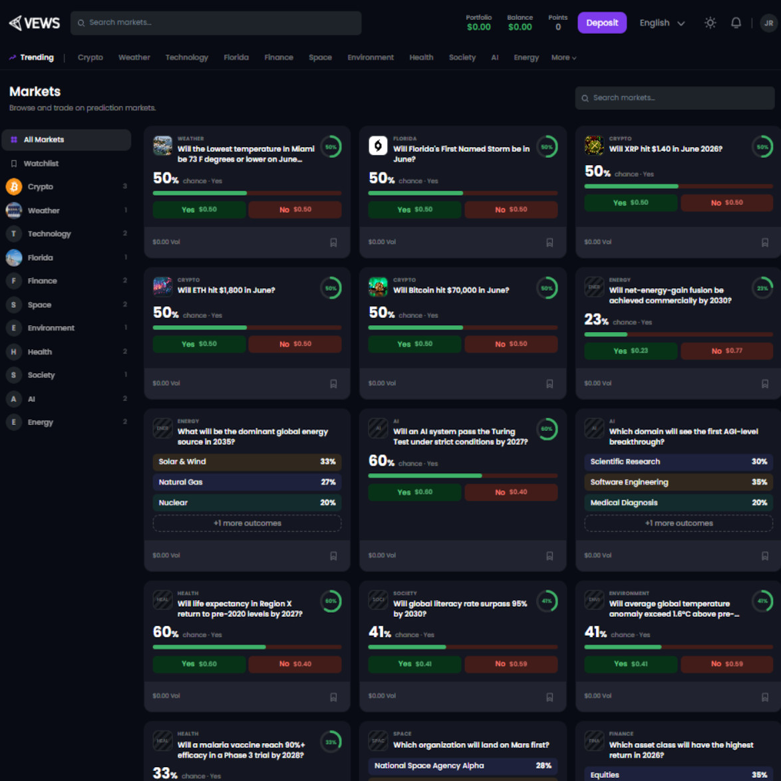This screenshot has height=781, width=781.
Task: Select Finance F icon in sidebar
Action: point(13,281)
